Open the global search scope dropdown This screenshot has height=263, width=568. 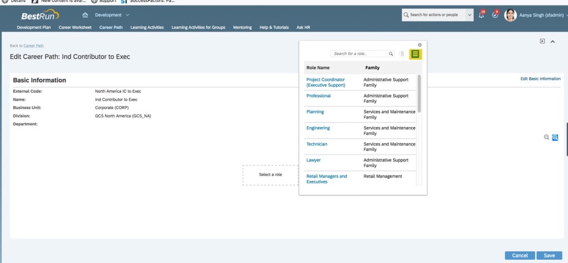(x=470, y=15)
